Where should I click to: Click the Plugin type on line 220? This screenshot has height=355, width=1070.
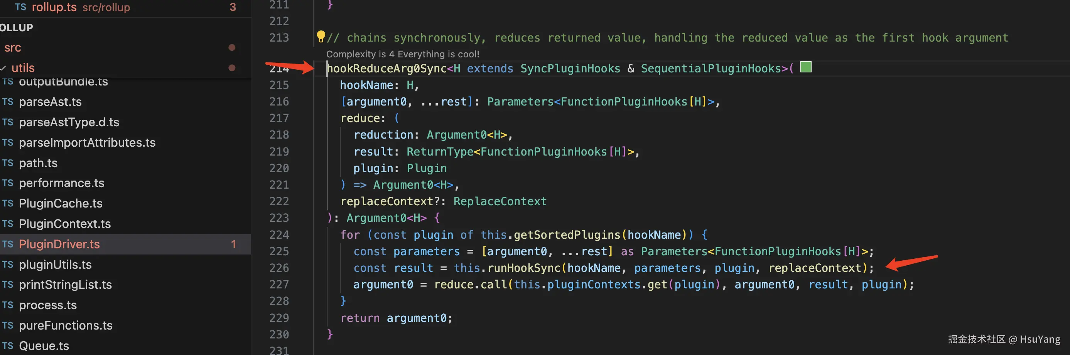pos(427,168)
